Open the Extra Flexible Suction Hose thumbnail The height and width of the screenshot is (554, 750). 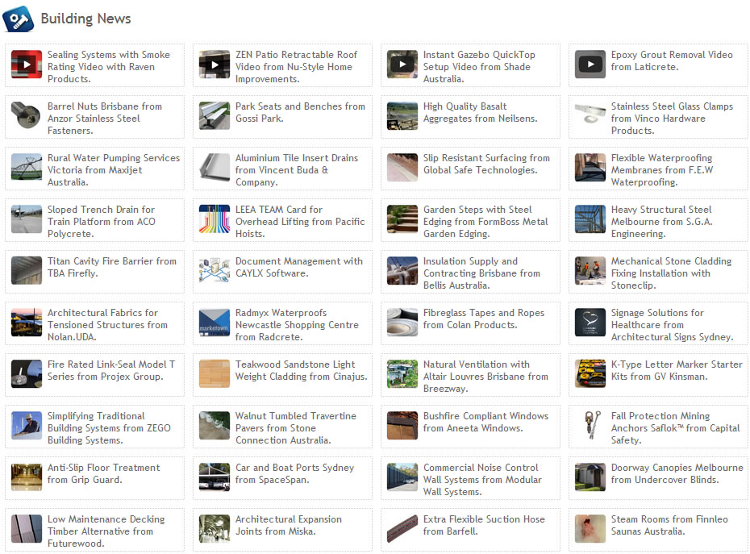(402, 529)
